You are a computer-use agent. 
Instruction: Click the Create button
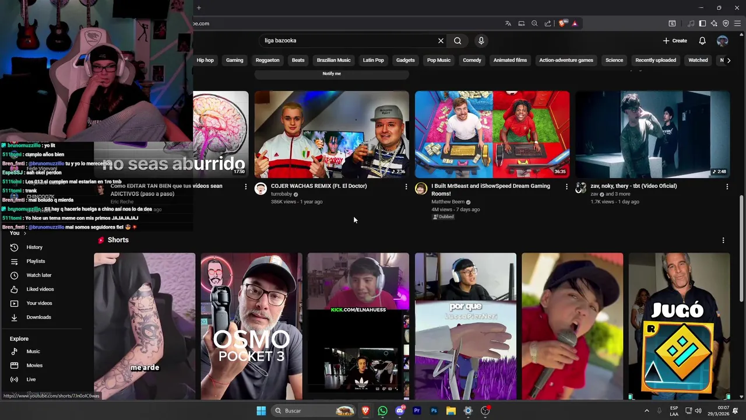pyautogui.click(x=675, y=41)
